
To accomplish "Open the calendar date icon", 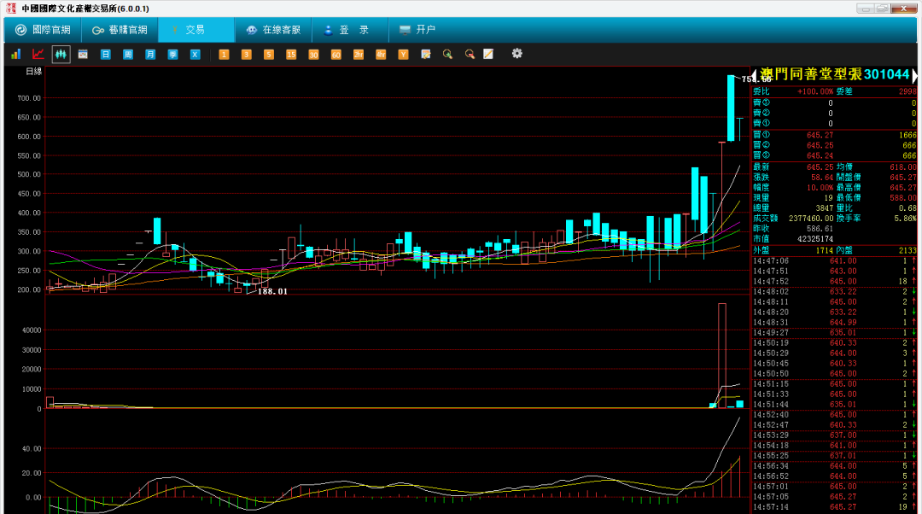I will (x=83, y=54).
